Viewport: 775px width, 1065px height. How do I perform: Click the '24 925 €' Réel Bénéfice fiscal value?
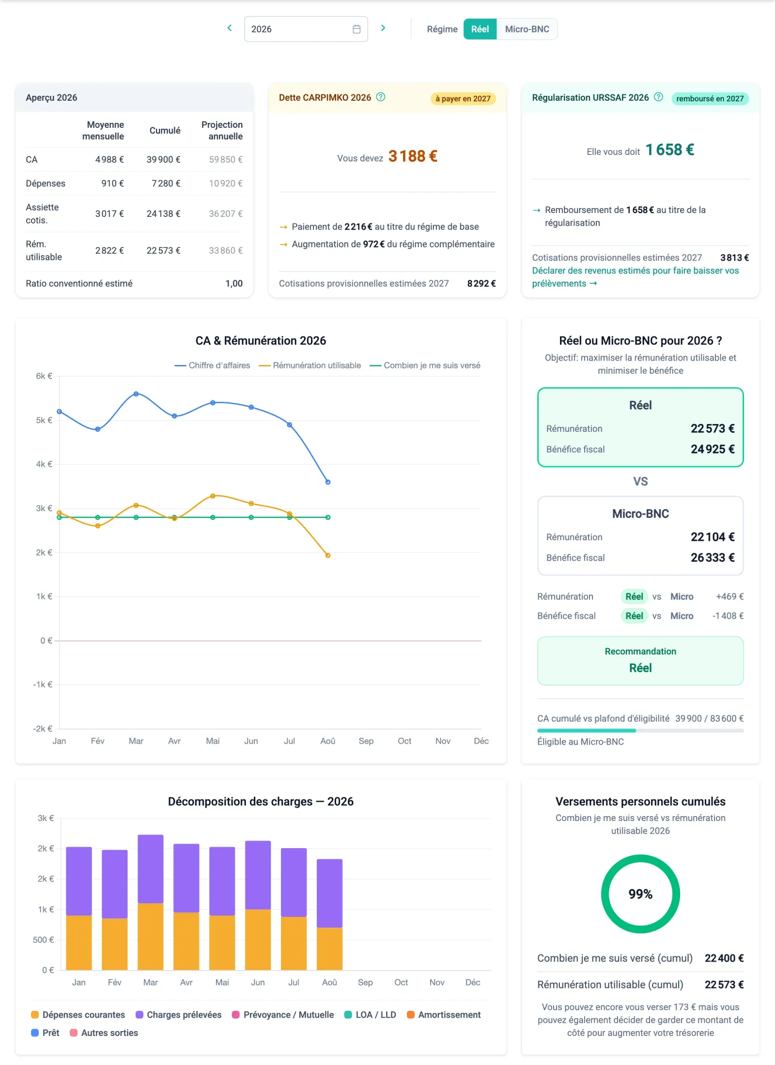click(713, 449)
